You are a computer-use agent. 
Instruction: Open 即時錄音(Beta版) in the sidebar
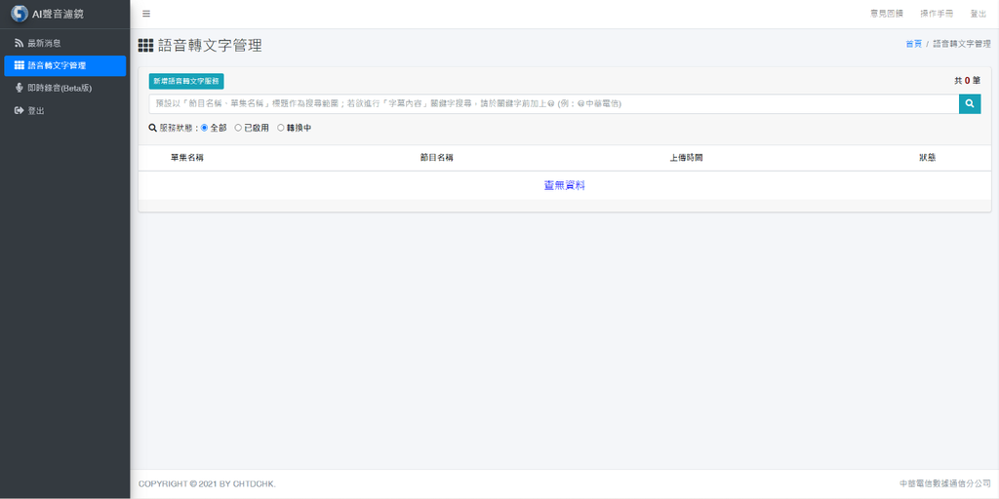(x=65, y=88)
